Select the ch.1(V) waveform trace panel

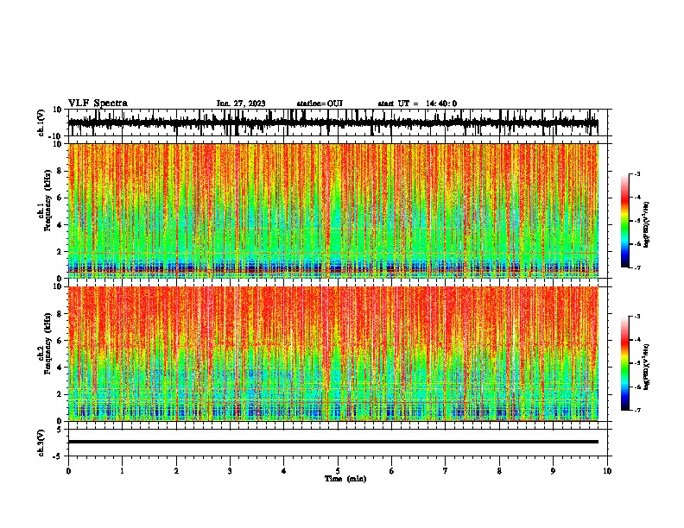(338, 123)
